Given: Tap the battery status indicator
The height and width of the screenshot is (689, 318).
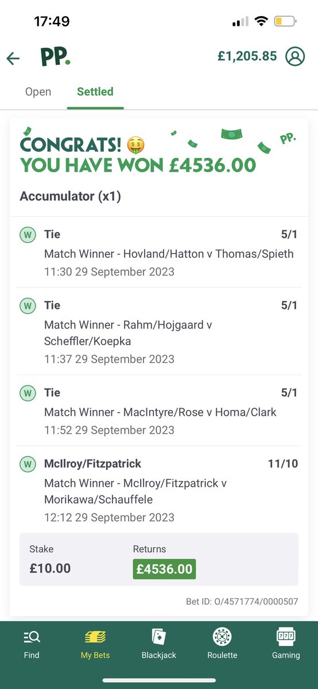Looking at the screenshot, I should point(285,22).
